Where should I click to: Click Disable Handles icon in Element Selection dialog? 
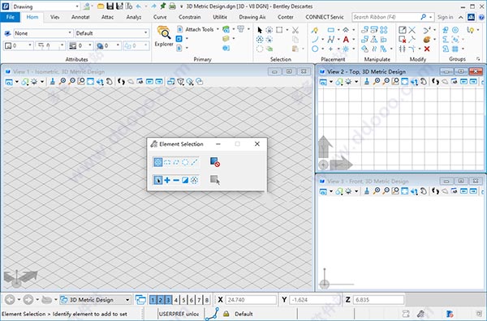pyautogui.click(x=215, y=162)
